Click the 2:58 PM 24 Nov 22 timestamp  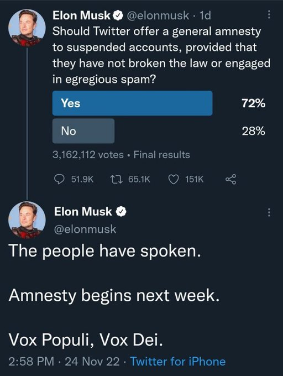[64, 362]
